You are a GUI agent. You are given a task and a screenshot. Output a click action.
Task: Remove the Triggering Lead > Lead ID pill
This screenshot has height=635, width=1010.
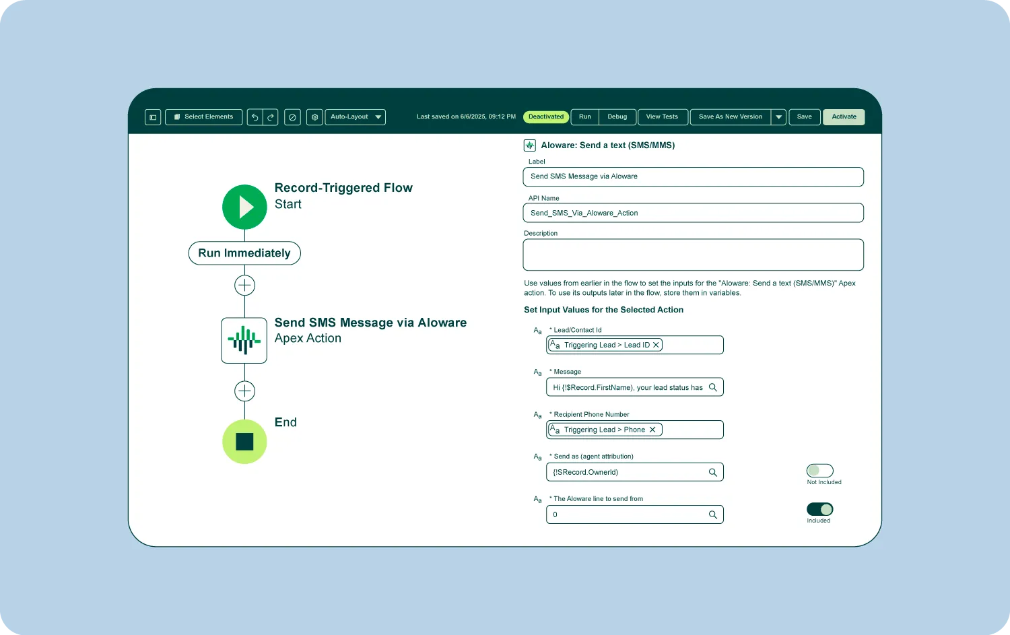point(656,345)
